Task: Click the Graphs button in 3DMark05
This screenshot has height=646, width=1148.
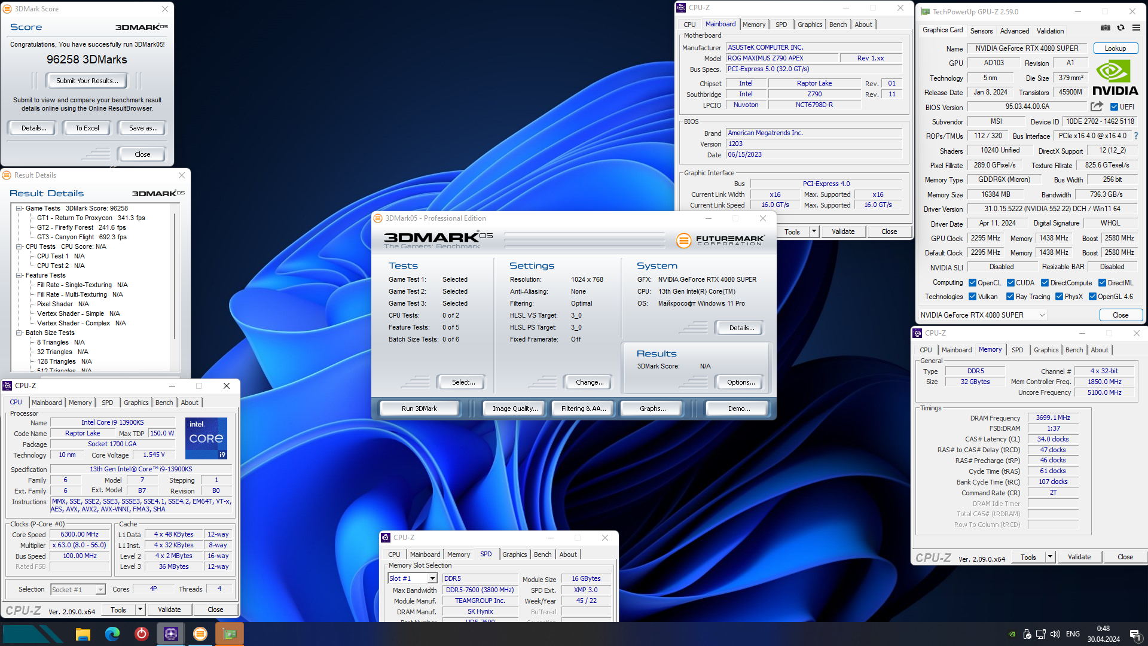Action: tap(652, 409)
